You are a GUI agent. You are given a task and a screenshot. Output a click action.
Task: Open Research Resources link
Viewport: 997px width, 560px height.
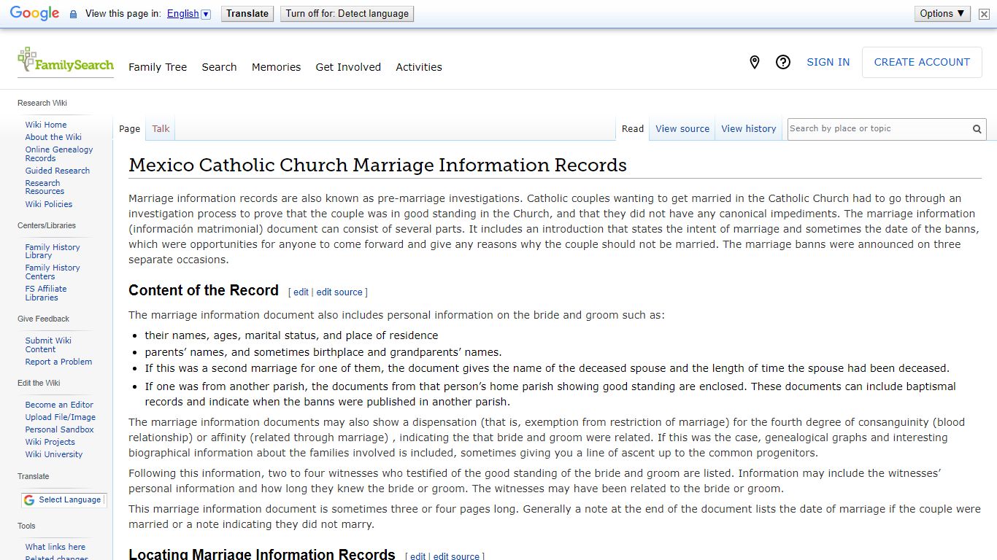[x=45, y=187]
